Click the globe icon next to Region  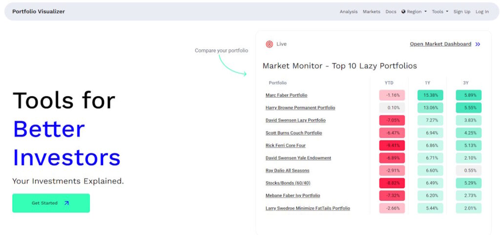403,12
